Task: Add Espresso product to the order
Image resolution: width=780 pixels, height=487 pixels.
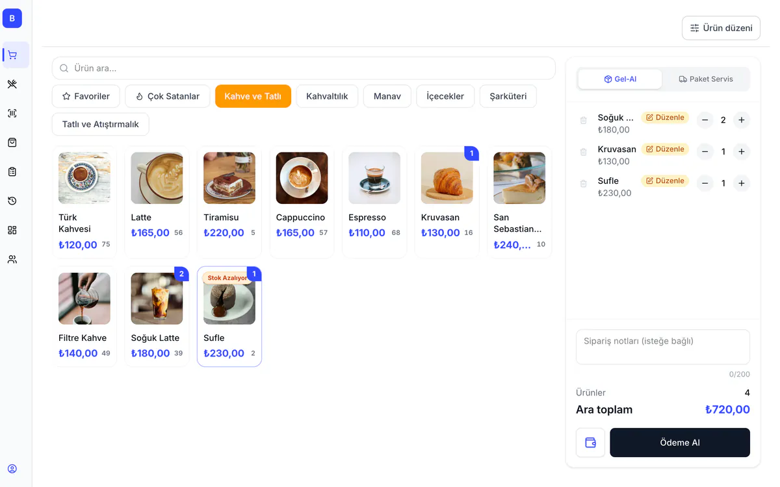Action: (x=374, y=203)
